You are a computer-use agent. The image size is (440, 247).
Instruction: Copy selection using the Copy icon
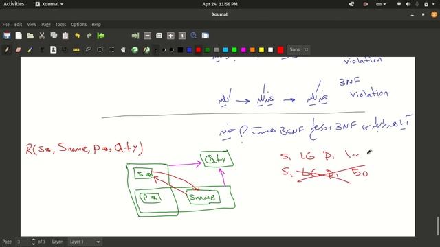coord(54,36)
